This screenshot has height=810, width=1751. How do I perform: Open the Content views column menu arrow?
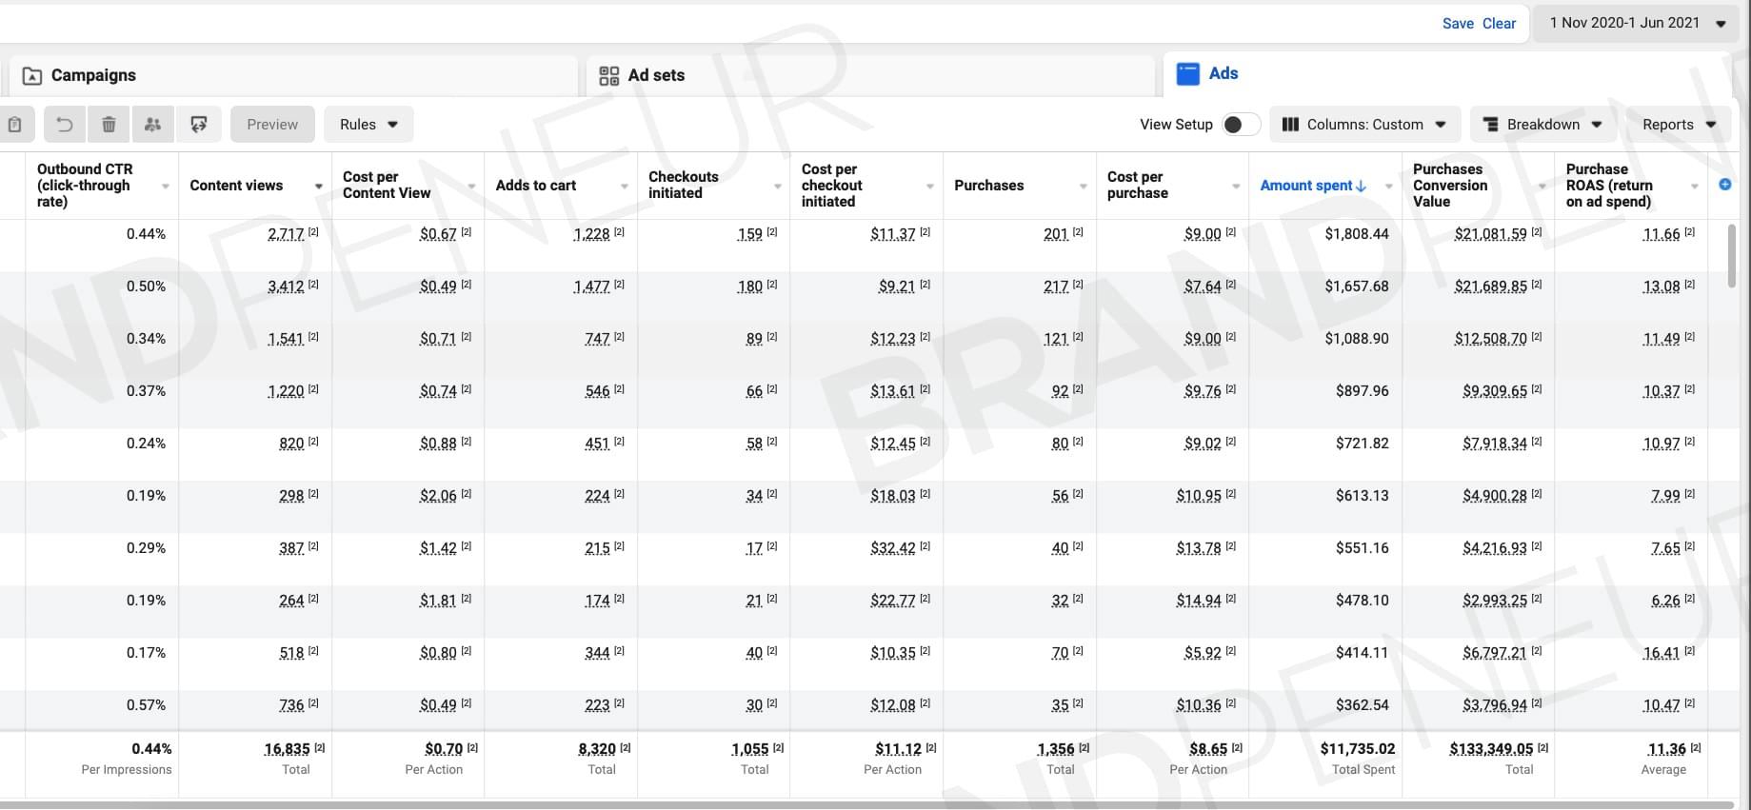click(318, 186)
